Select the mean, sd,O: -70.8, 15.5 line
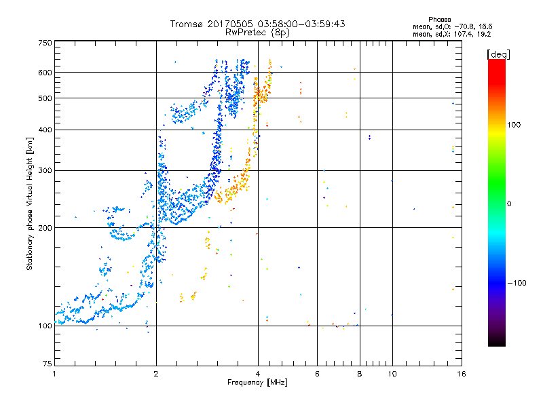 point(452,26)
